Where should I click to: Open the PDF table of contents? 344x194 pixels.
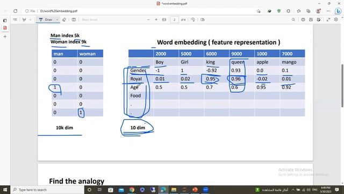point(15,19)
